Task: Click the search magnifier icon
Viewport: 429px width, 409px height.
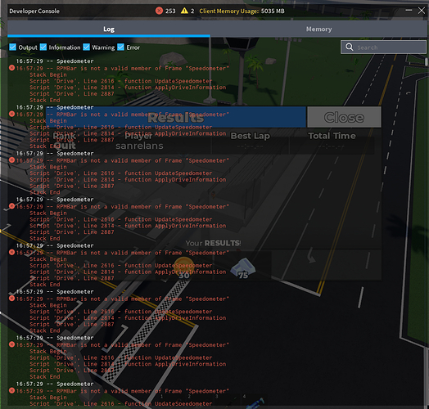Action: [x=349, y=47]
